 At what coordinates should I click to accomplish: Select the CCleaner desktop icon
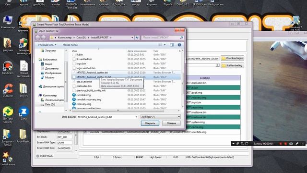coord(8,90)
